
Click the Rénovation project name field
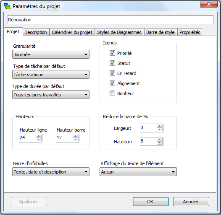coord(110,20)
